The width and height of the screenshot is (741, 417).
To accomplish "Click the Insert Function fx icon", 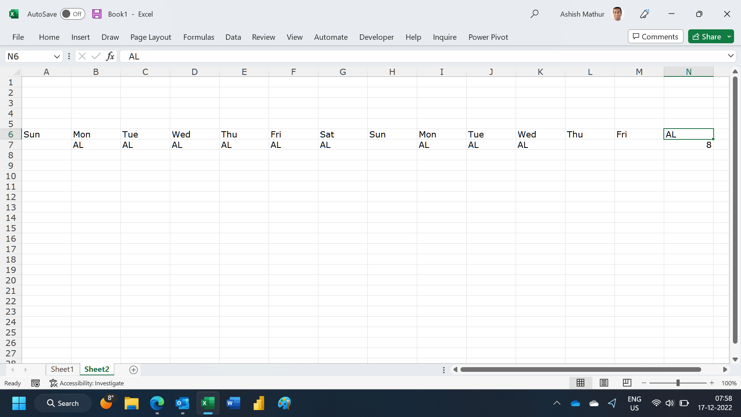I will [x=110, y=56].
